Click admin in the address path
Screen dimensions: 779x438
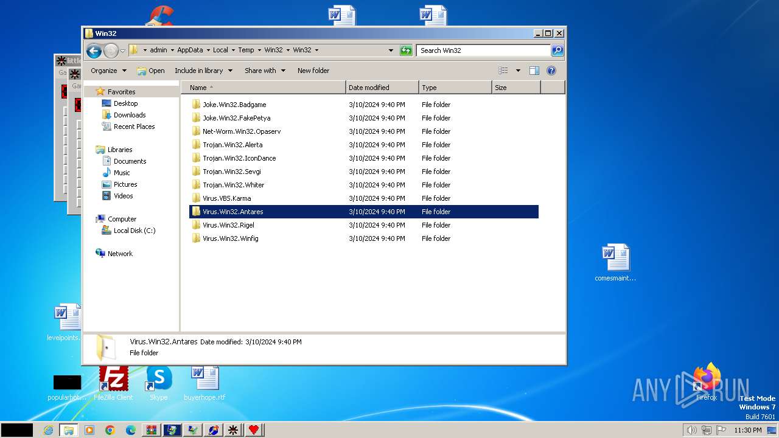158,50
